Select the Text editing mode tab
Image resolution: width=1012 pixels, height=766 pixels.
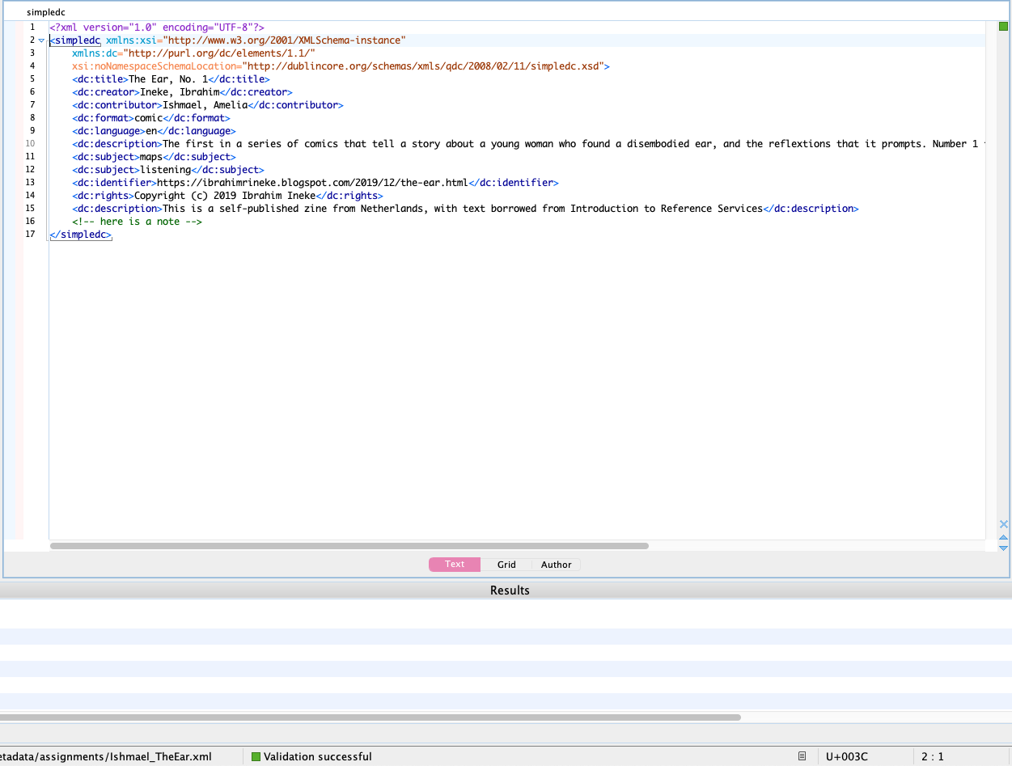pos(455,565)
